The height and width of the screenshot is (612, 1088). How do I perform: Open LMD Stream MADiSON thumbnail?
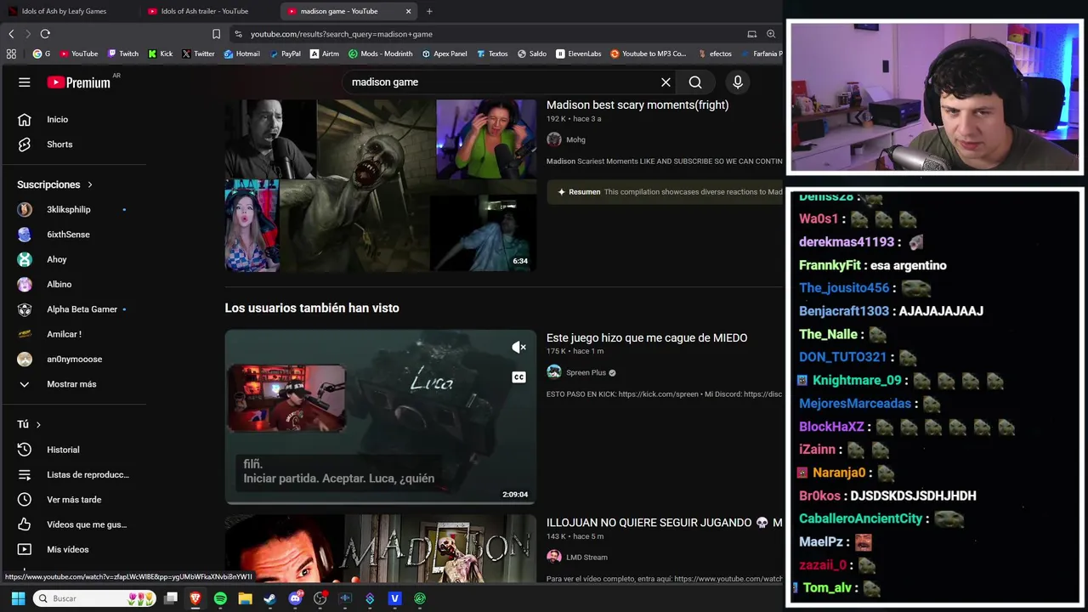coord(381,548)
